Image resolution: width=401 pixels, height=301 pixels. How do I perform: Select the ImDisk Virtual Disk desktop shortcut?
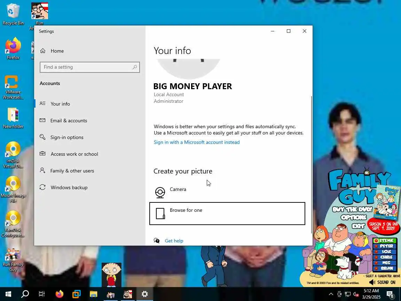(13, 155)
